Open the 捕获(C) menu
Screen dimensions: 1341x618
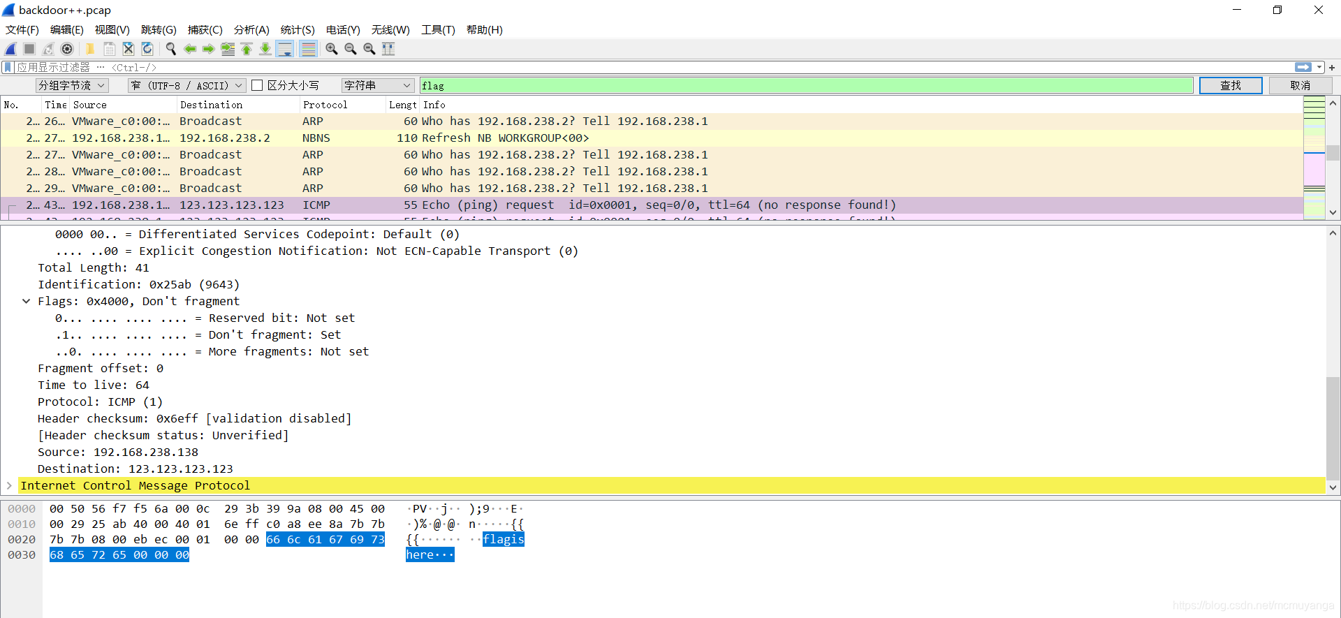click(205, 29)
